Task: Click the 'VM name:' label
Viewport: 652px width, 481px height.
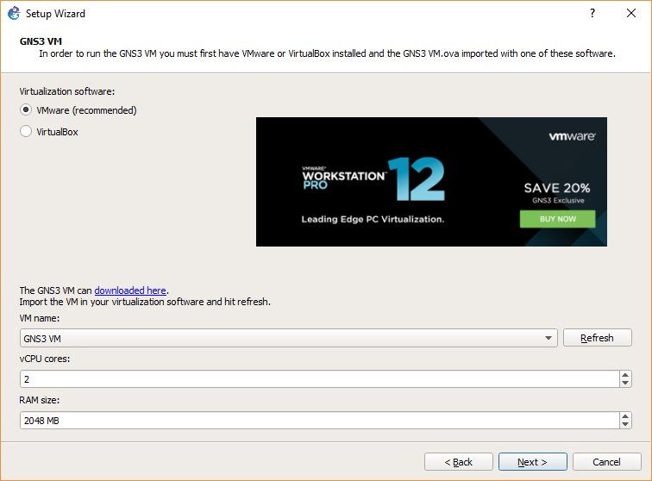Action: [x=40, y=318]
